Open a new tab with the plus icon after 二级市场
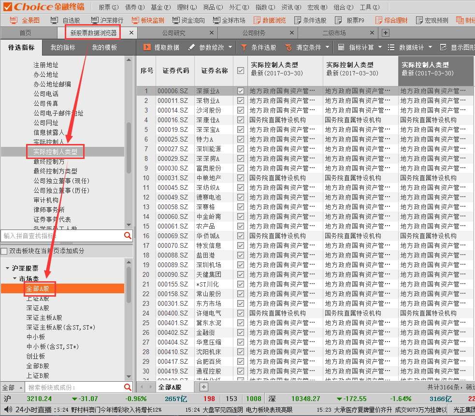The height and width of the screenshot is (416, 475). (x=385, y=33)
